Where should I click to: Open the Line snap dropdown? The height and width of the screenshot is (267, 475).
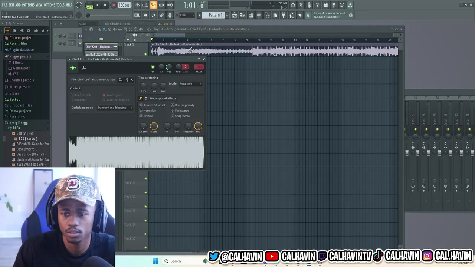point(187,15)
